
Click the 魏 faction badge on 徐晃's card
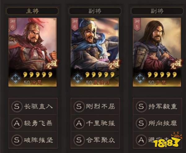(x=15, y=78)
